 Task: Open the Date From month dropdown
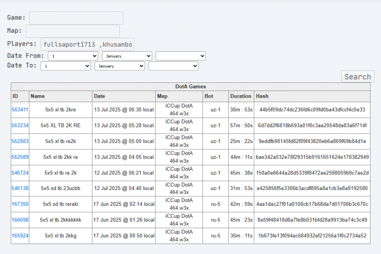click(x=127, y=56)
